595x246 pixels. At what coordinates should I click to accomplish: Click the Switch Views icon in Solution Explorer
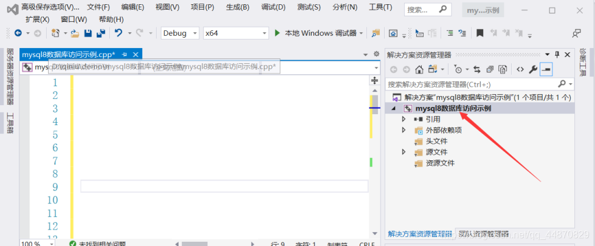click(432, 69)
